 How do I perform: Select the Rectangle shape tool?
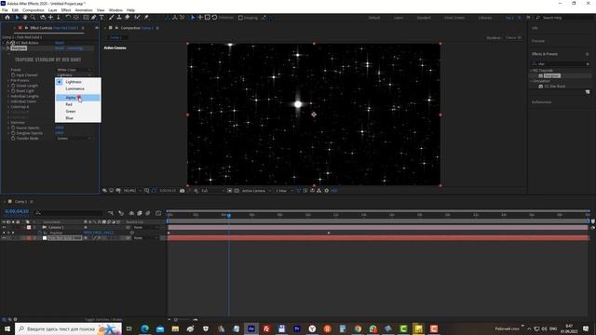point(86,18)
